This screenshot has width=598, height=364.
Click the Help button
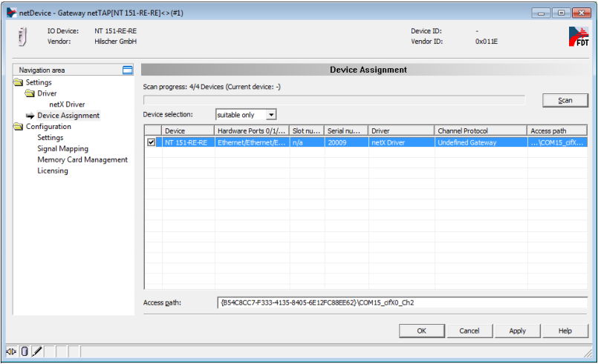click(565, 331)
